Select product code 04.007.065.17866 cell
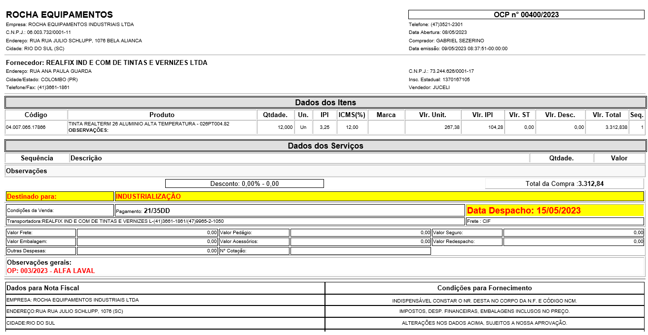 click(x=26, y=127)
